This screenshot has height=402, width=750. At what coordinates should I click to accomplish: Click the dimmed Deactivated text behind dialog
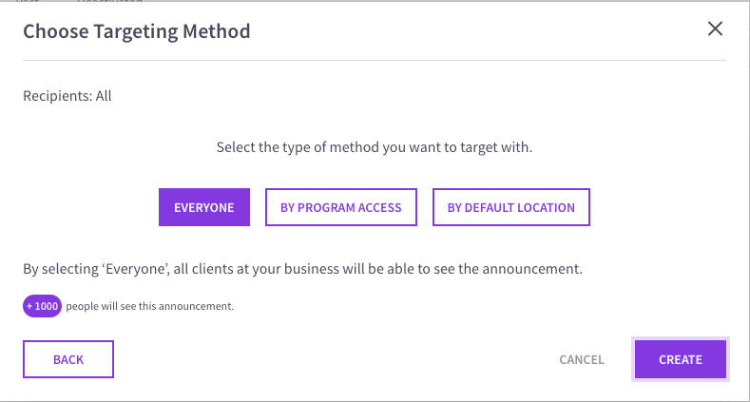click(109, 2)
